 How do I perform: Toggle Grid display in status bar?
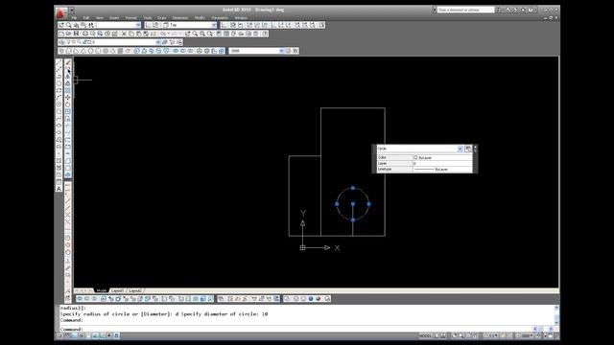[66, 335]
